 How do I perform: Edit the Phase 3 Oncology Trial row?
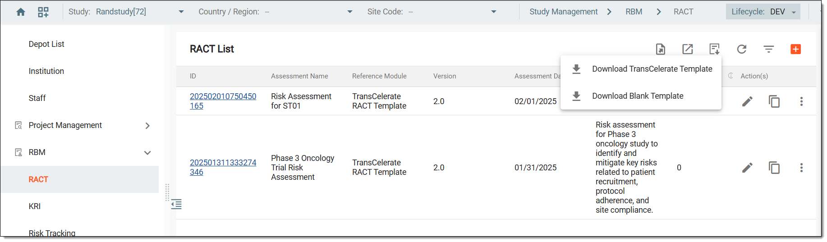(x=747, y=168)
